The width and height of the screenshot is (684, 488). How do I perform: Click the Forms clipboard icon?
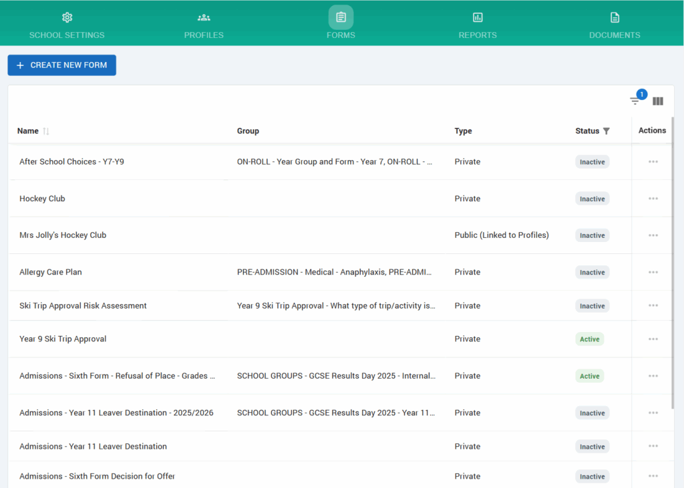341,17
